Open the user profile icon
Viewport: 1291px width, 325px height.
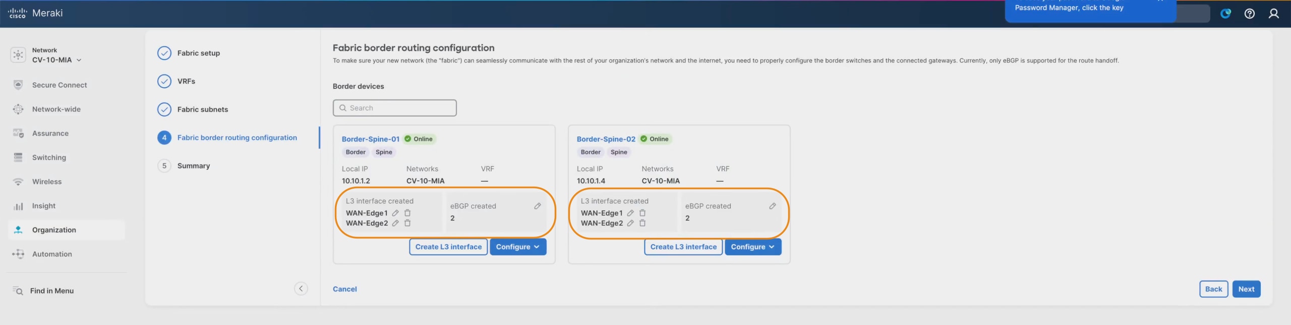click(1273, 14)
